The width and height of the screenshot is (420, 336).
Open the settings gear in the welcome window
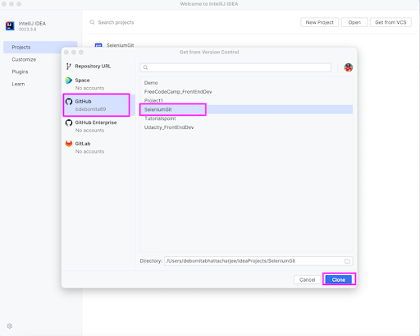tap(10, 326)
